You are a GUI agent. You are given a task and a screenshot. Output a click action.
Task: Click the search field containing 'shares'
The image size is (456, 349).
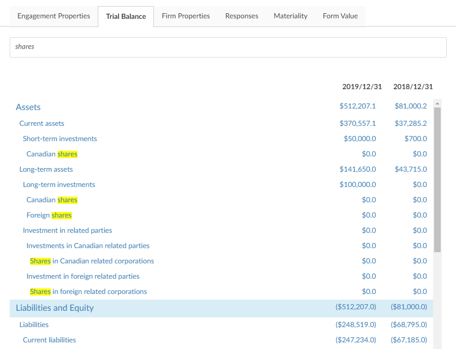(228, 47)
